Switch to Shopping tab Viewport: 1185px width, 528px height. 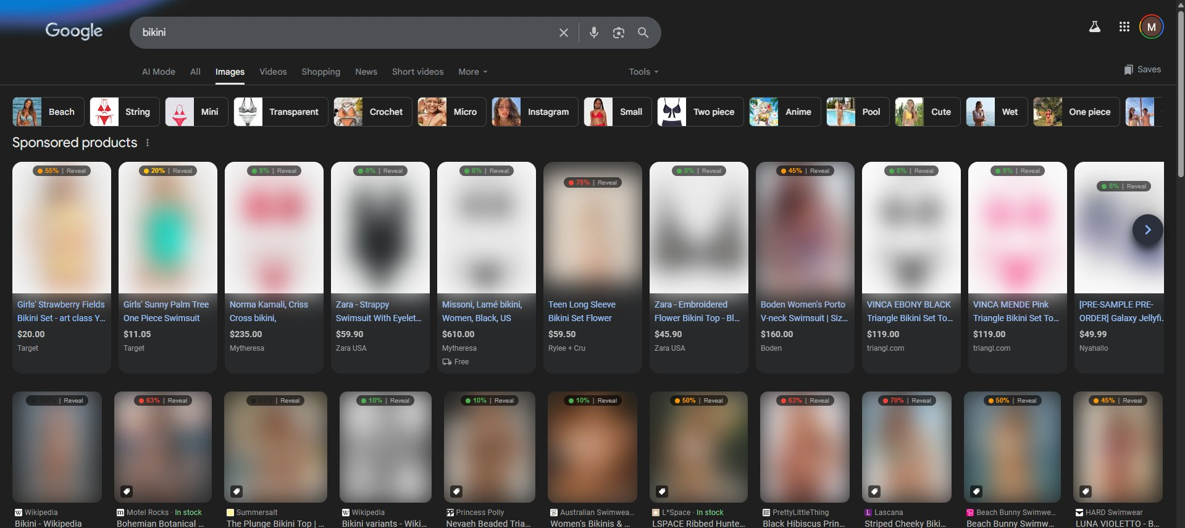pyautogui.click(x=320, y=72)
